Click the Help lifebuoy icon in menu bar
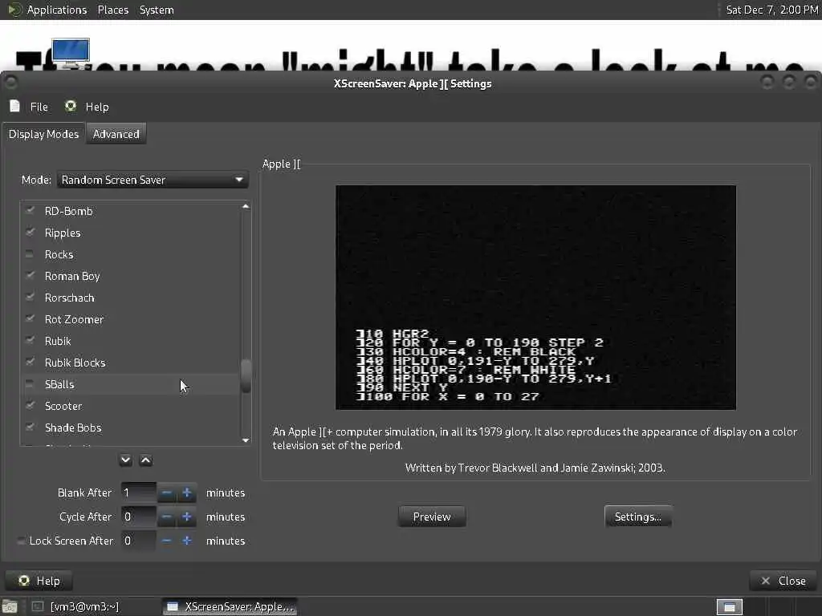The image size is (822, 616). 71,107
